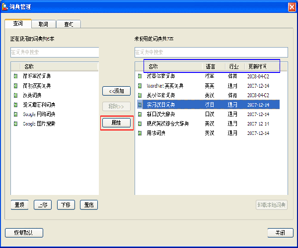298x248 pixels.
Task: Select 简明汉英词典 in the active list
Action: tap(37, 86)
